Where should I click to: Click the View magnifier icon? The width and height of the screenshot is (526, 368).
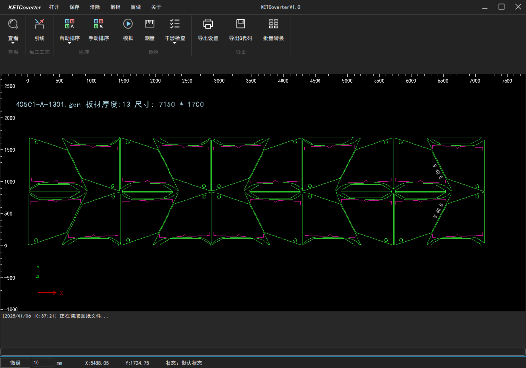pyautogui.click(x=13, y=24)
